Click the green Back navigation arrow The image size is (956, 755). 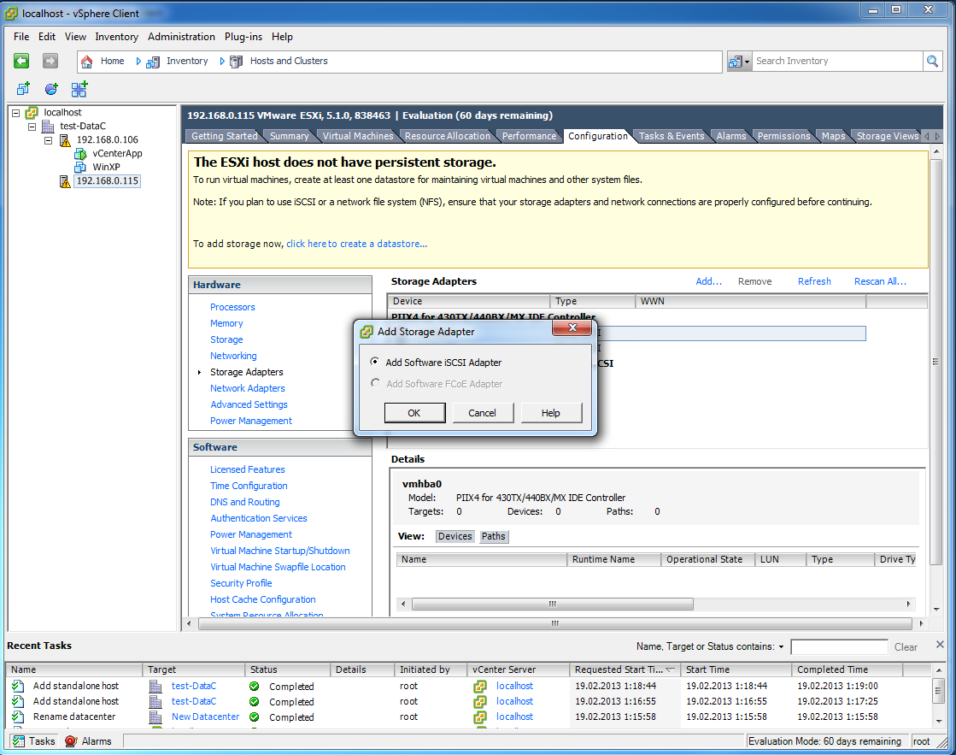point(21,61)
